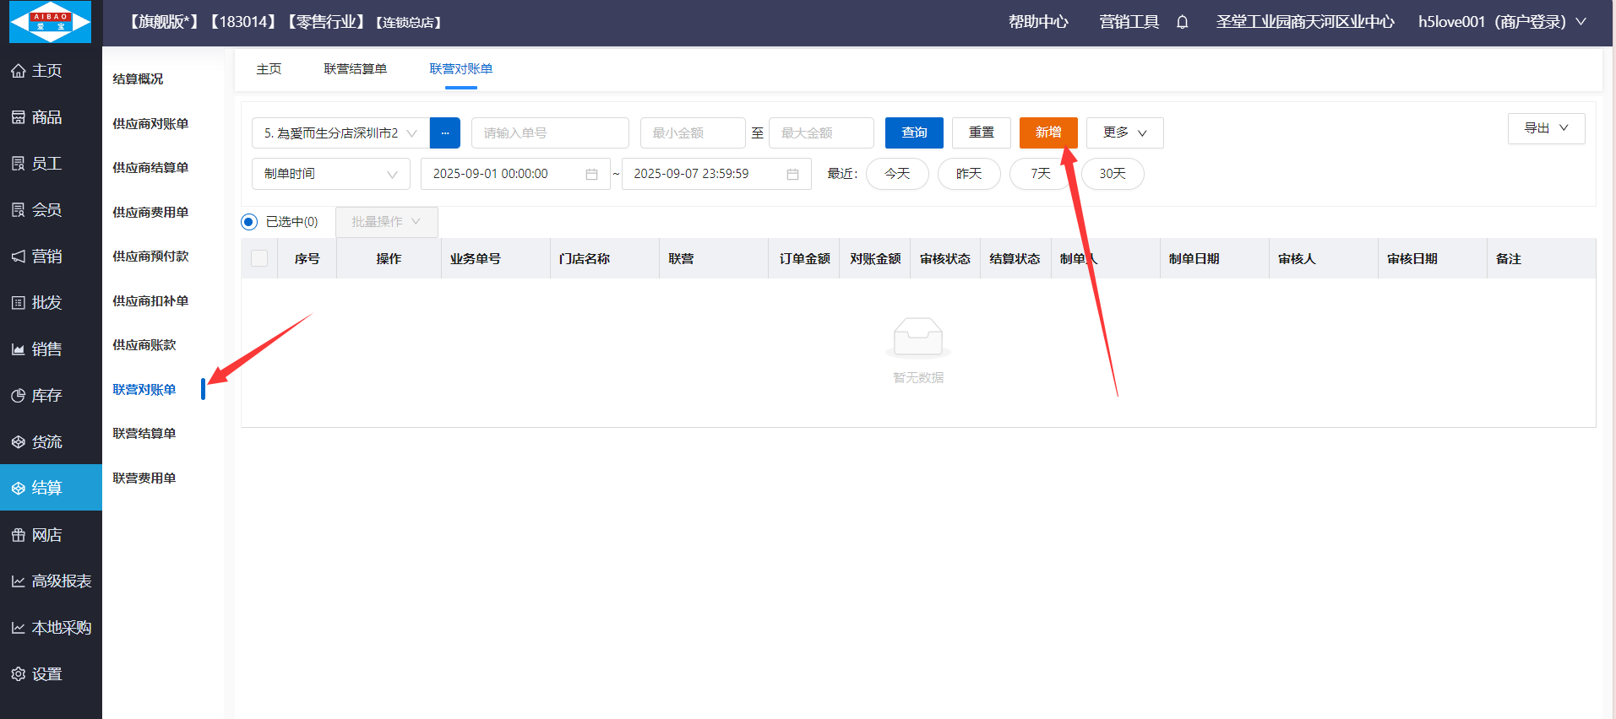Click the 请输入单号 input field
The height and width of the screenshot is (719, 1616).
[x=549, y=133]
